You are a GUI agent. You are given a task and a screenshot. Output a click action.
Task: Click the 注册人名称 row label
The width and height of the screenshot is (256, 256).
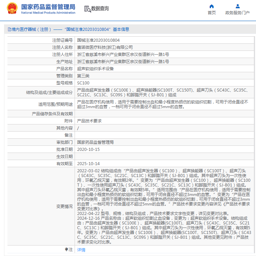click(x=62, y=47)
